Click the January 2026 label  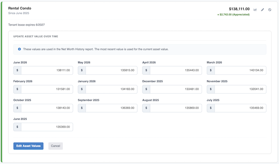pos(87,81)
